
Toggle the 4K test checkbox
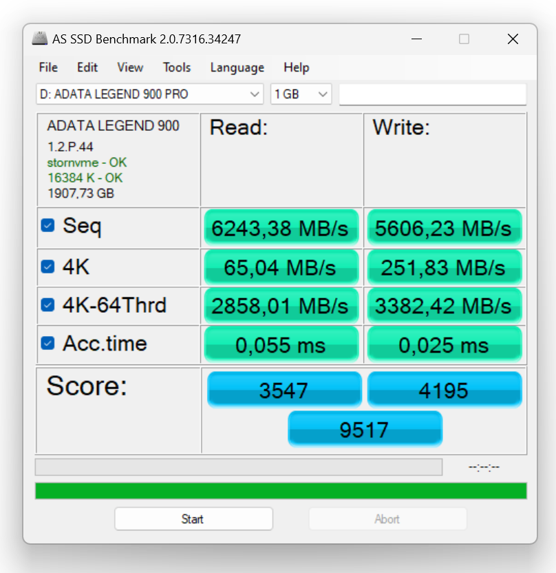[x=47, y=265]
